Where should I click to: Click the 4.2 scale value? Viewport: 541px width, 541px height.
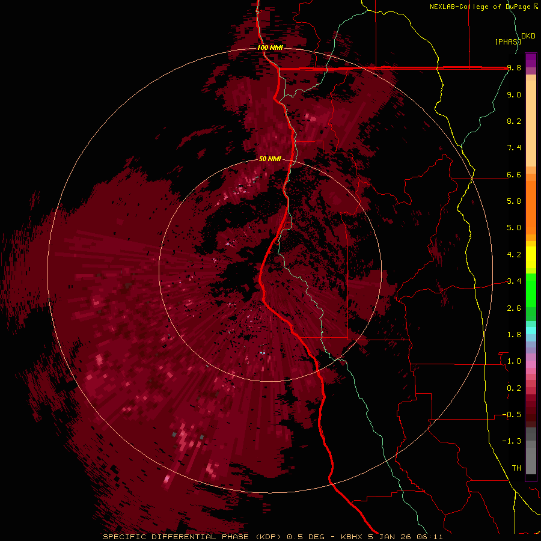click(514, 255)
